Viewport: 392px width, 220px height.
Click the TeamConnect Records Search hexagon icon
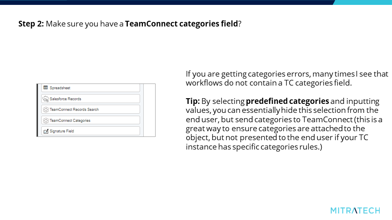(x=45, y=110)
